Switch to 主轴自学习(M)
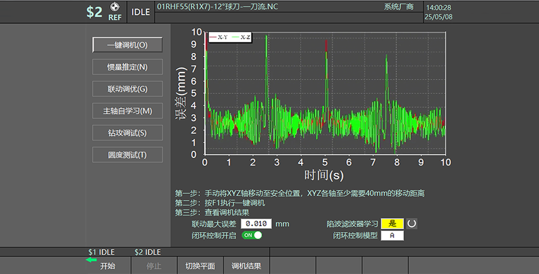This screenshot has height=274, width=539. (127, 111)
